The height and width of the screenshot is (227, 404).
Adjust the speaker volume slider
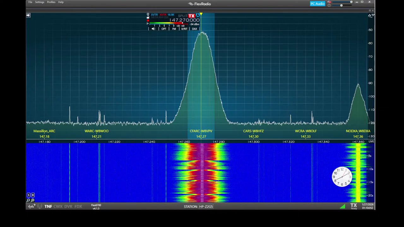click(342, 2)
